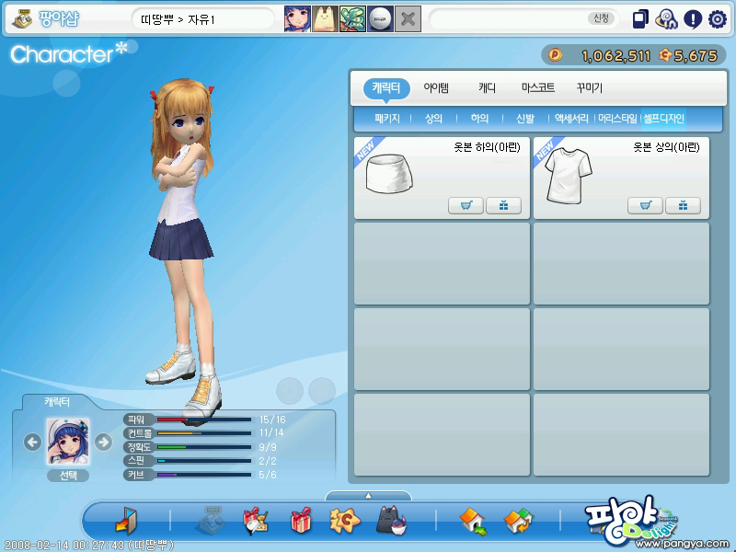Go to previous character with left arrow
The height and width of the screenshot is (552, 736).
click(32, 442)
